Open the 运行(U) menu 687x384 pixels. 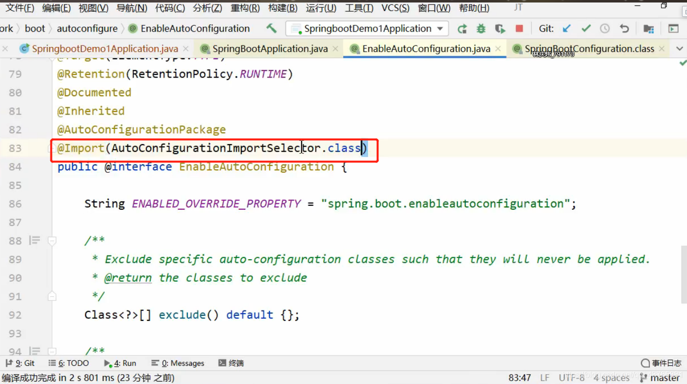(x=321, y=8)
